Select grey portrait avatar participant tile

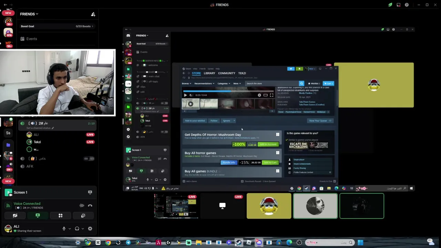pos(315,206)
